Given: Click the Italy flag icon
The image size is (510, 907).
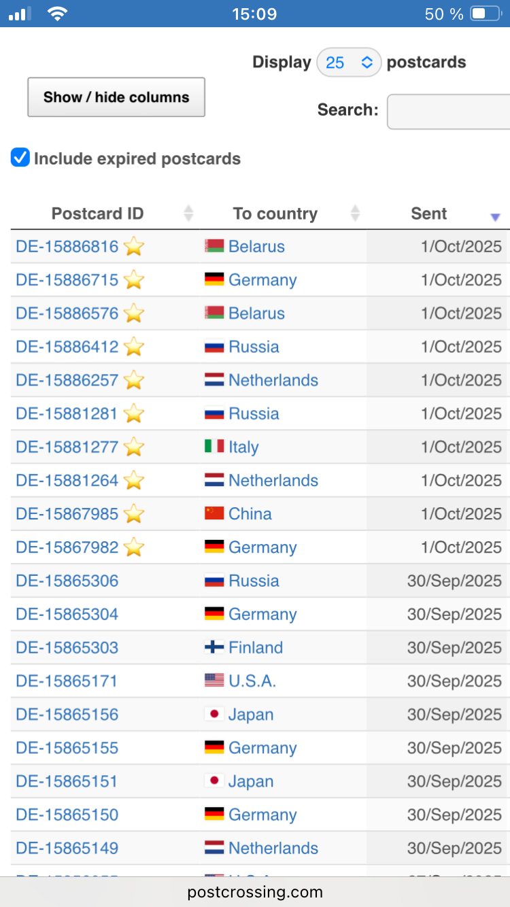Looking at the screenshot, I should 214,447.
